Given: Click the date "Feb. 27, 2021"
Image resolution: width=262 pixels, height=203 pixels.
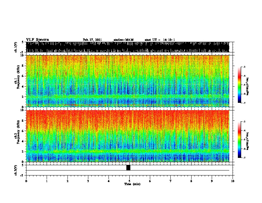Looking at the screenshot, I should (92, 40).
